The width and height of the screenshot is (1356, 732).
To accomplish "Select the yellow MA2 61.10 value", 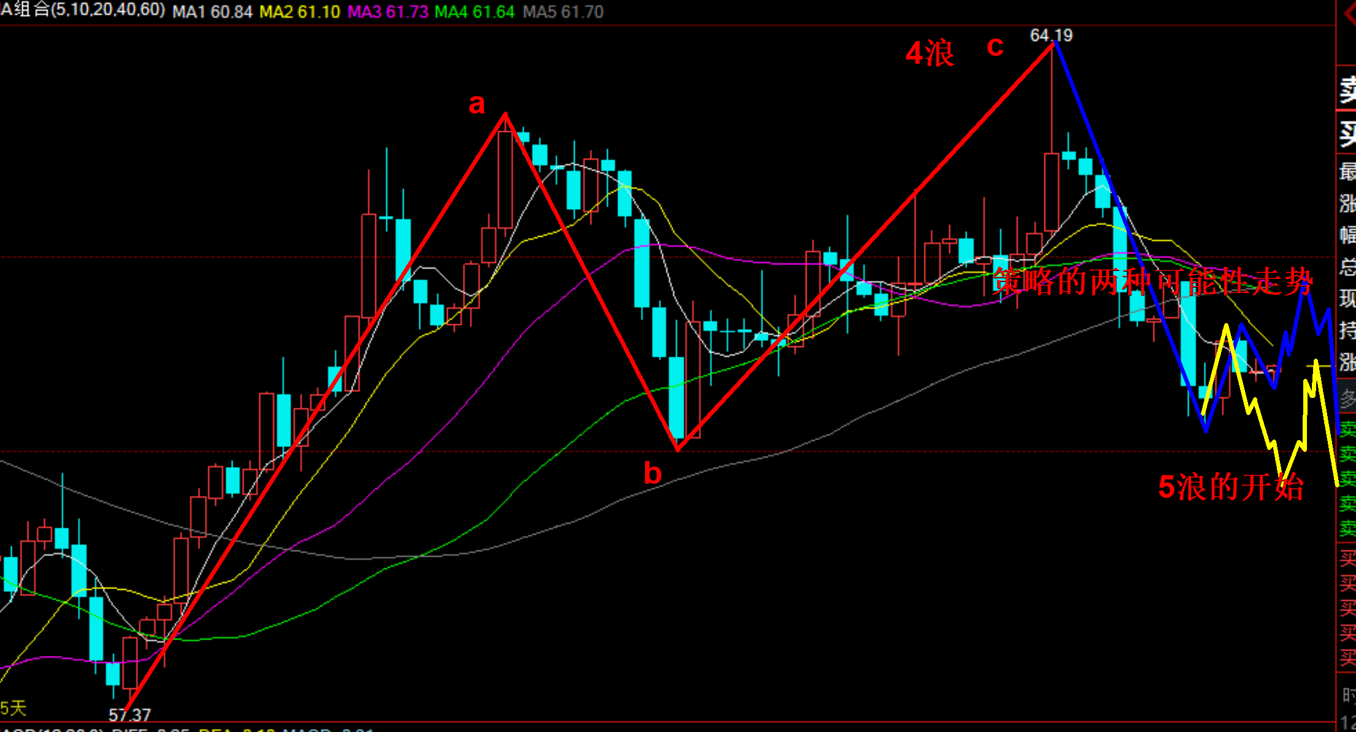I will pyautogui.click(x=299, y=12).
